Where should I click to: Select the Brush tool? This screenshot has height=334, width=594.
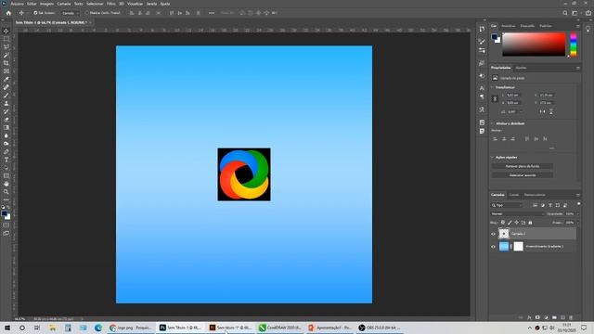click(6, 96)
